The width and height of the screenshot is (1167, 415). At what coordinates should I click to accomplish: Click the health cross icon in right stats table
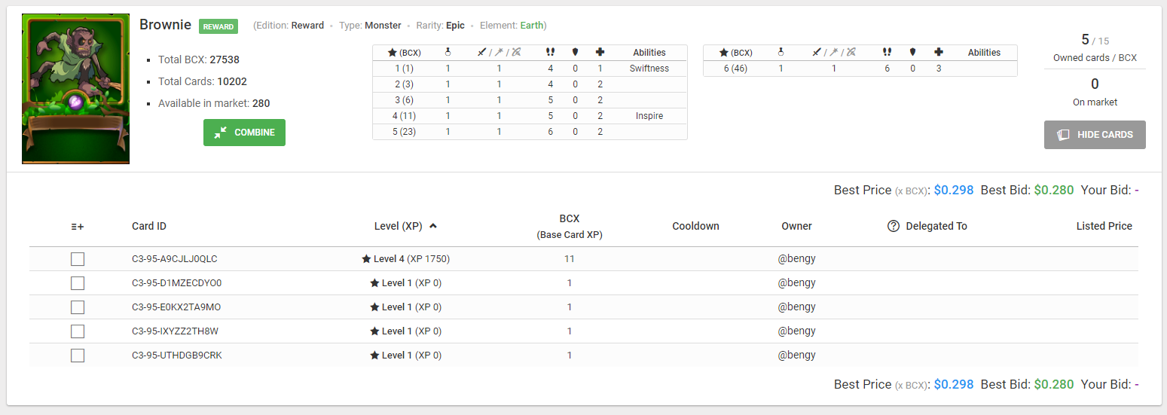click(x=939, y=53)
